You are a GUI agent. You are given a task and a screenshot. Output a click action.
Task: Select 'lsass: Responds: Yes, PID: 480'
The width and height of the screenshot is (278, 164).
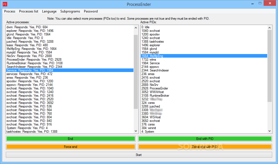click(70, 45)
